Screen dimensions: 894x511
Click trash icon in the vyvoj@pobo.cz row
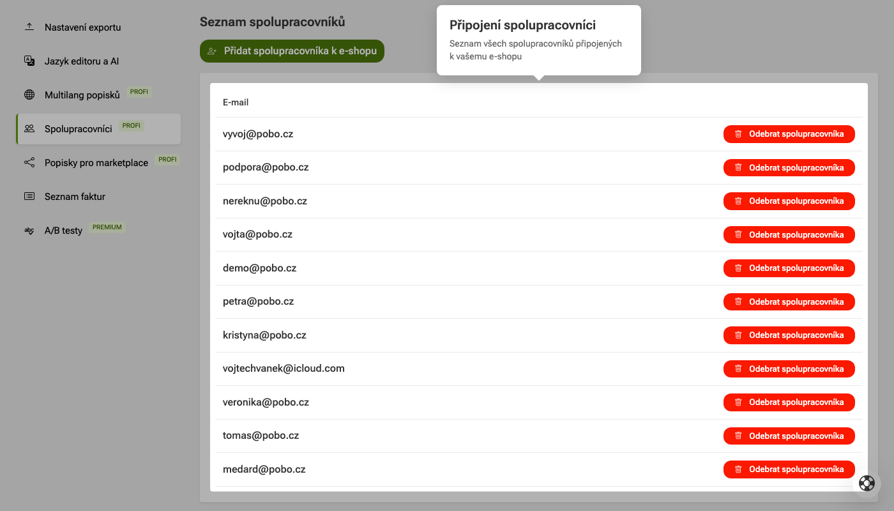coord(738,134)
